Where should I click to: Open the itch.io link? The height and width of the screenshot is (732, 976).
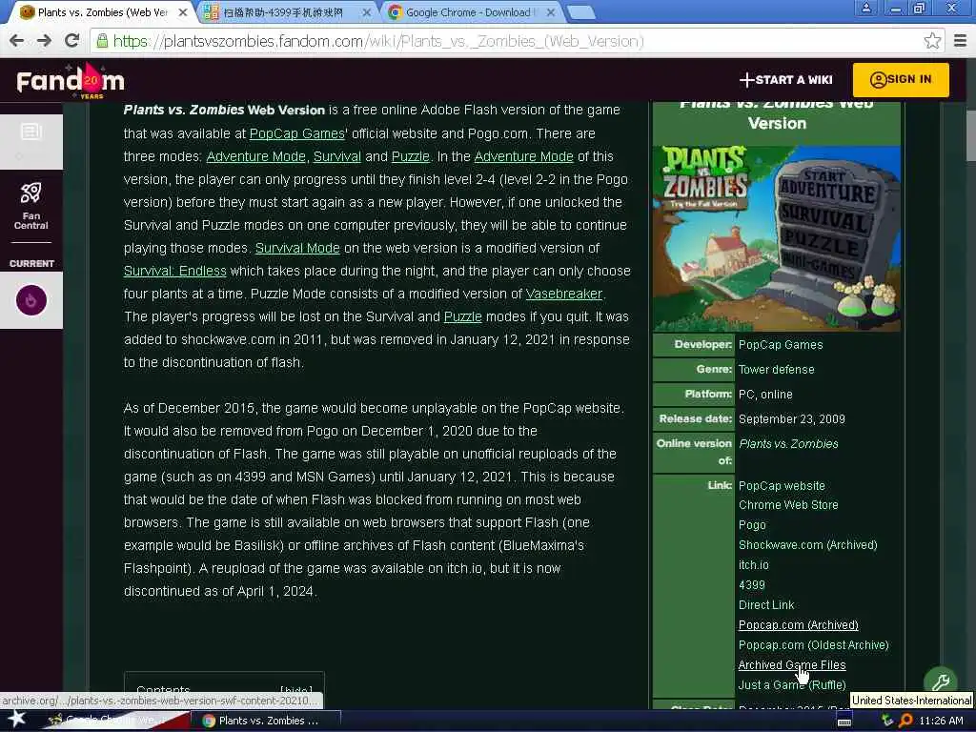(753, 565)
